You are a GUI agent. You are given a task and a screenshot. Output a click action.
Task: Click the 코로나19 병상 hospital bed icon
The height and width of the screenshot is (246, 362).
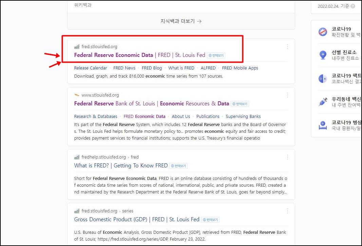pyautogui.click(x=323, y=125)
